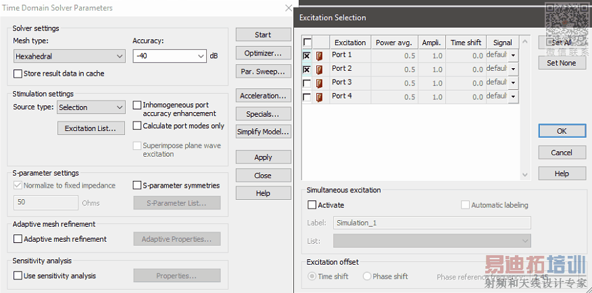
Task: Toggle Store result data in cache
Action: [18, 74]
